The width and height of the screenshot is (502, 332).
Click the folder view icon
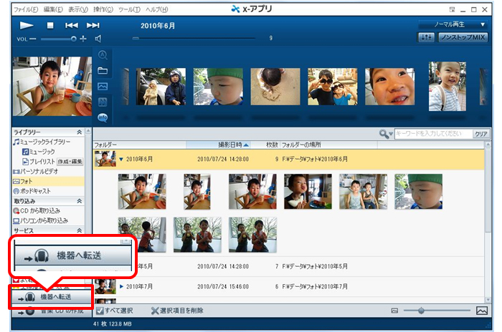(x=103, y=71)
